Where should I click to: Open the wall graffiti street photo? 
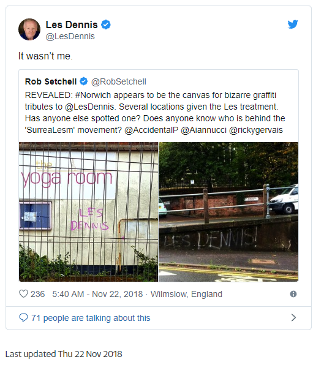click(x=228, y=212)
